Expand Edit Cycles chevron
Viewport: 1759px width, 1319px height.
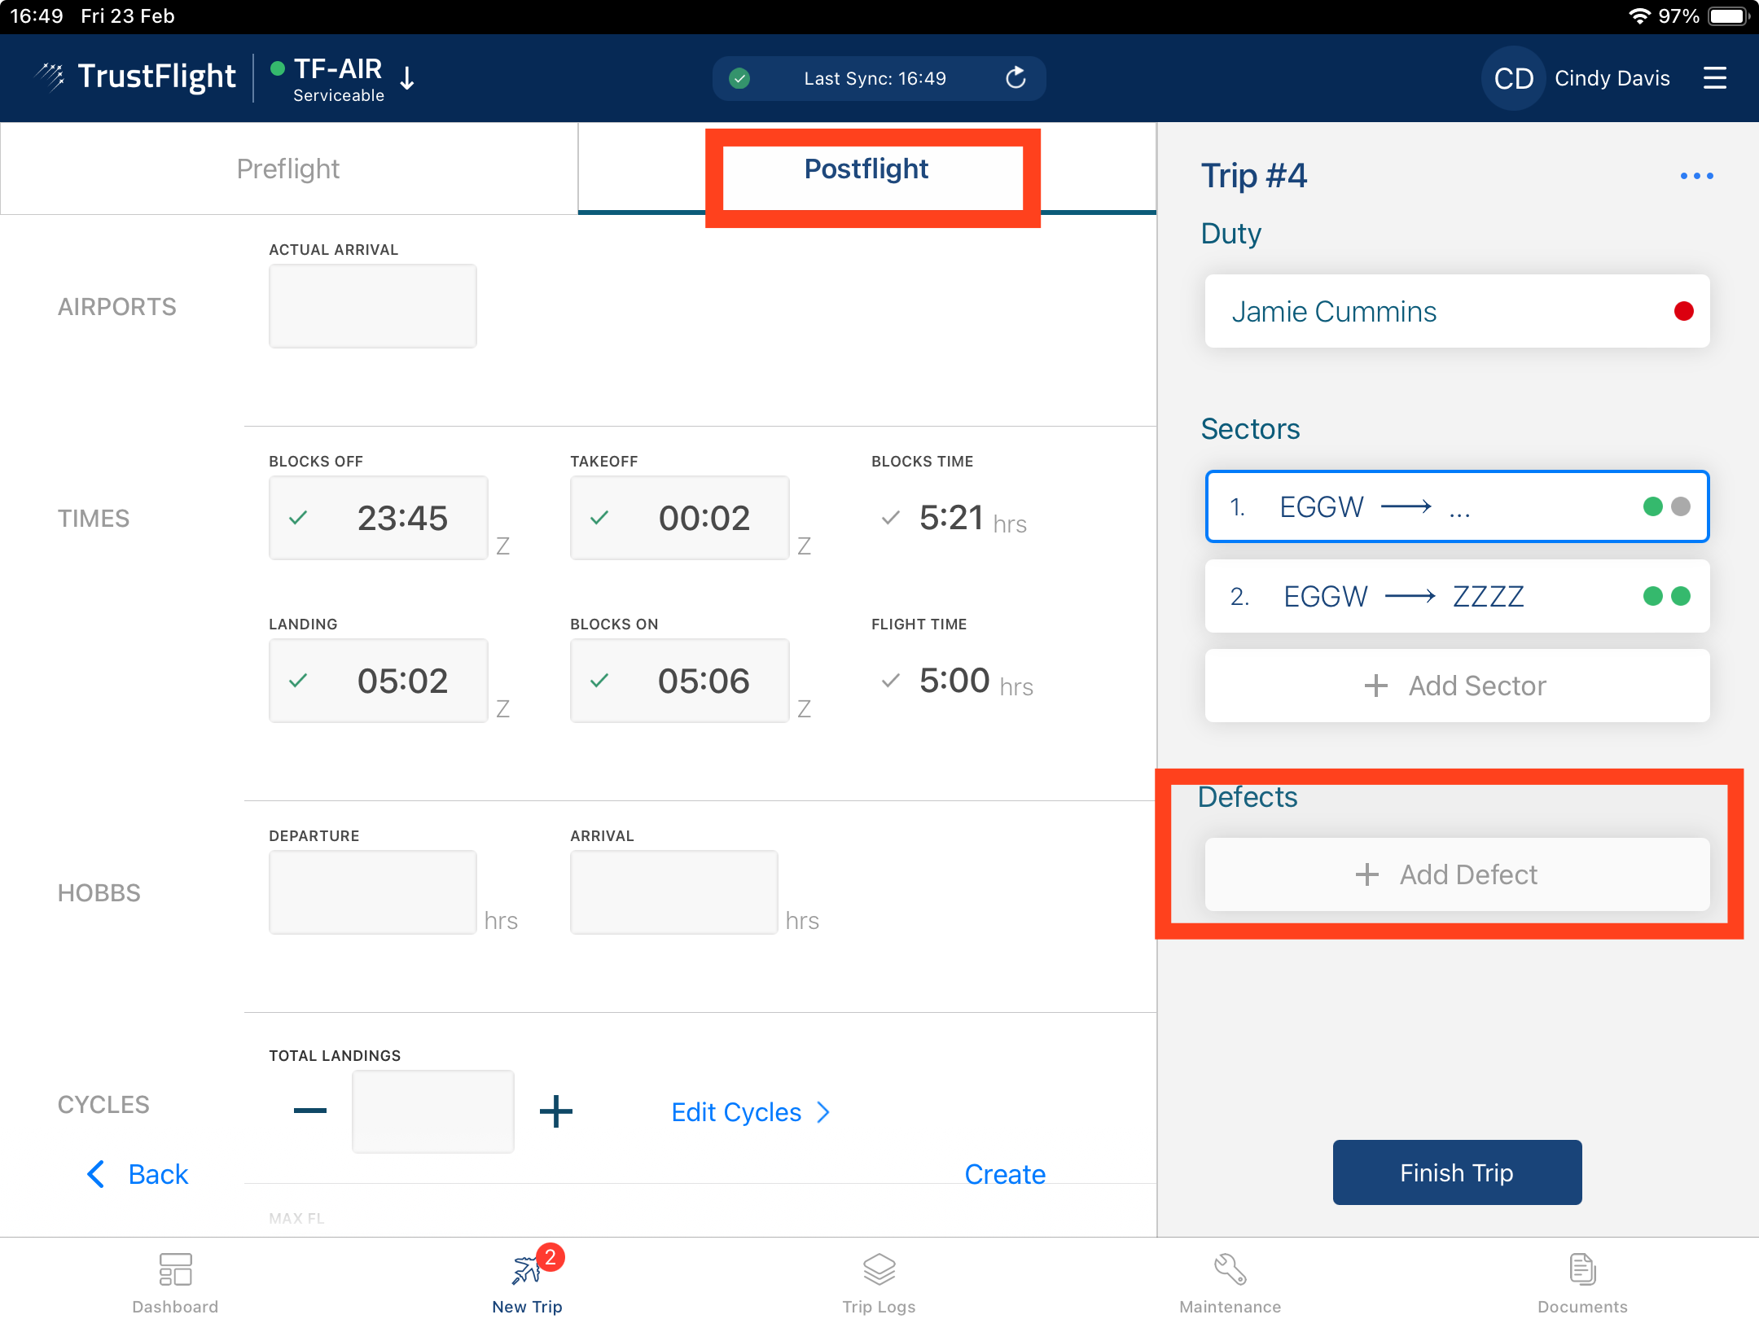823,1112
